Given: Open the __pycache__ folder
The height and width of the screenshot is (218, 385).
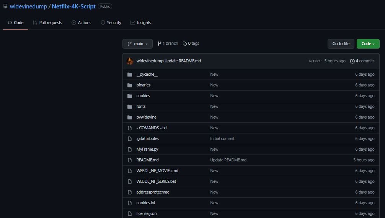Looking at the screenshot, I should tap(147, 74).
